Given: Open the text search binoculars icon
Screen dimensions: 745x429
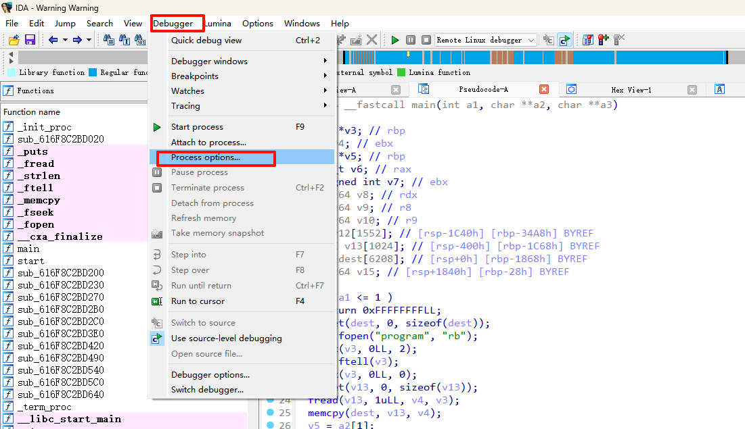Looking at the screenshot, I should (x=125, y=41).
